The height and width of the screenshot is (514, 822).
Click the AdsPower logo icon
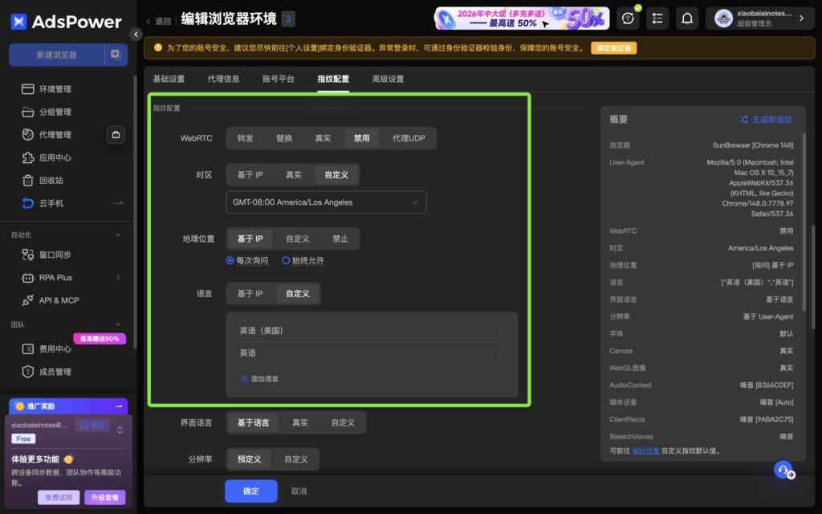[x=19, y=22]
